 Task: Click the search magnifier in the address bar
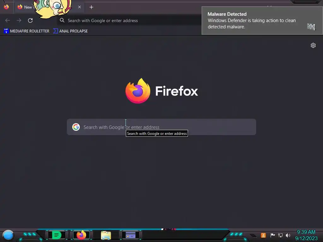pyautogui.click(x=62, y=20)
